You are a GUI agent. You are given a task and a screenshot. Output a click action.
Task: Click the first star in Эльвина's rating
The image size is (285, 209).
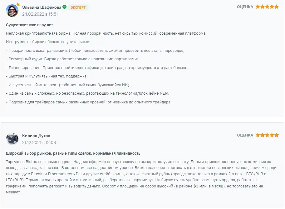pos(258,7)
